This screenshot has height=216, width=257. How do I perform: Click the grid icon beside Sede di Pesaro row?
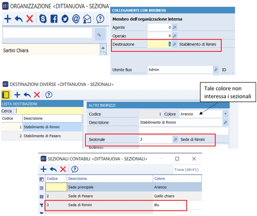[x=42, y=197]
